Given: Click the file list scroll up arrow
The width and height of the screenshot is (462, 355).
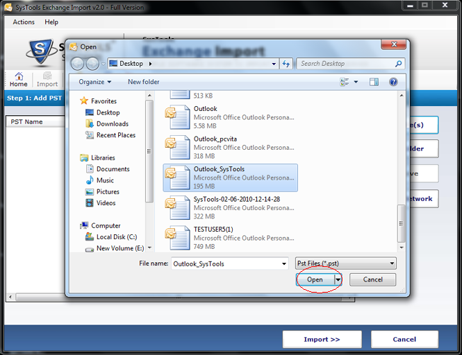Looking at the screenshot, I should point(402,96).
